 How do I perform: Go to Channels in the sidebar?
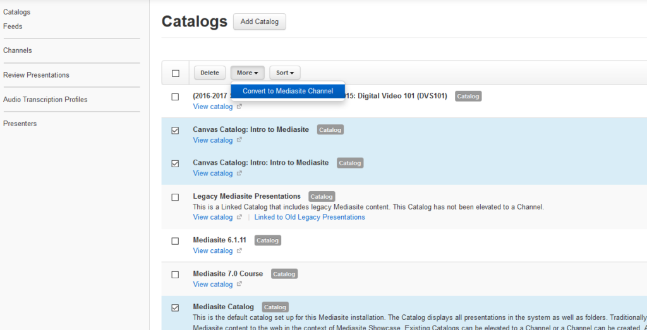[18, 50]
